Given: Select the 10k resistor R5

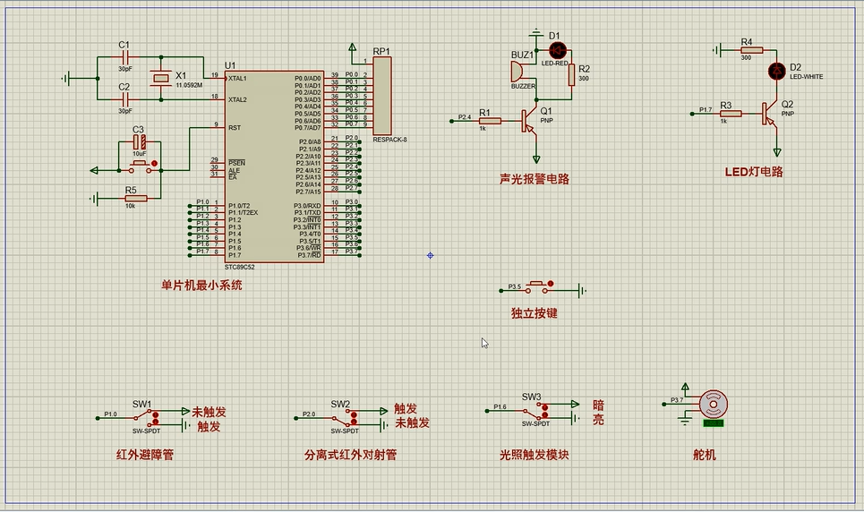Looking at the screenshot, I should pyautogui.click(x=136, y=199).
